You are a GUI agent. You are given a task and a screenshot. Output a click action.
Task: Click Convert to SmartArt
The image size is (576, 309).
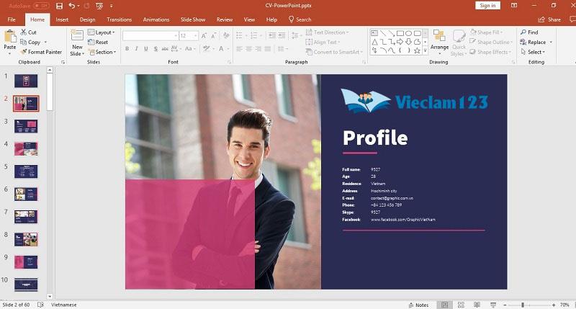[x=334, y=52]
